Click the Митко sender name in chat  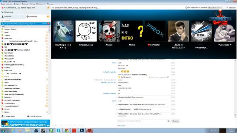tap(114, 63)
